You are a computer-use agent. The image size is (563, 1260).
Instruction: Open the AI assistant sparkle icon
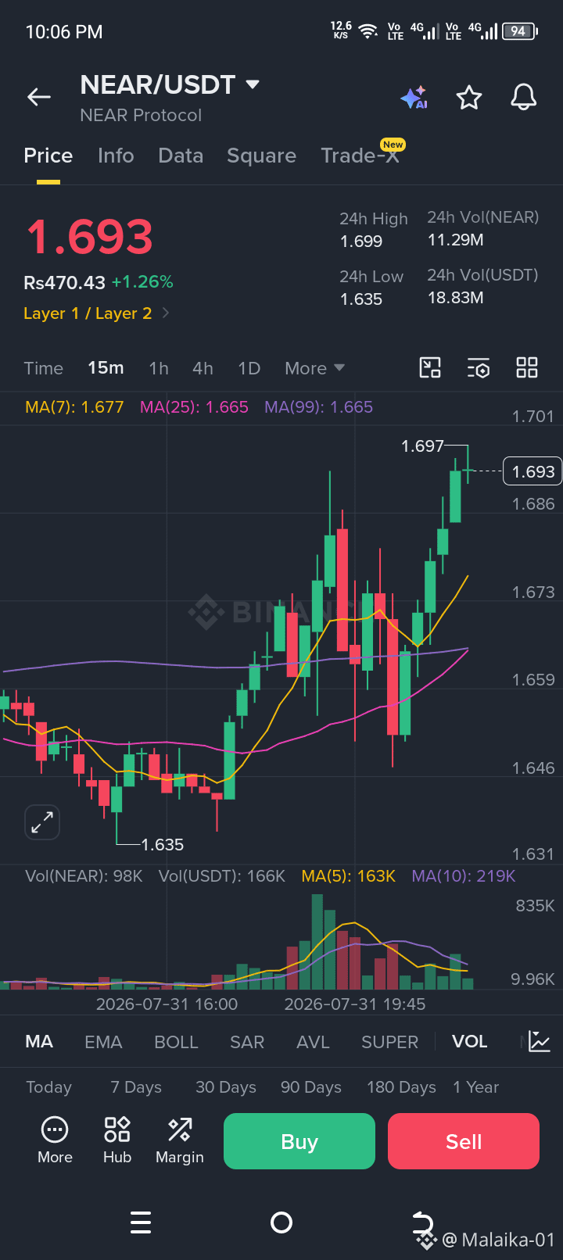414,98
